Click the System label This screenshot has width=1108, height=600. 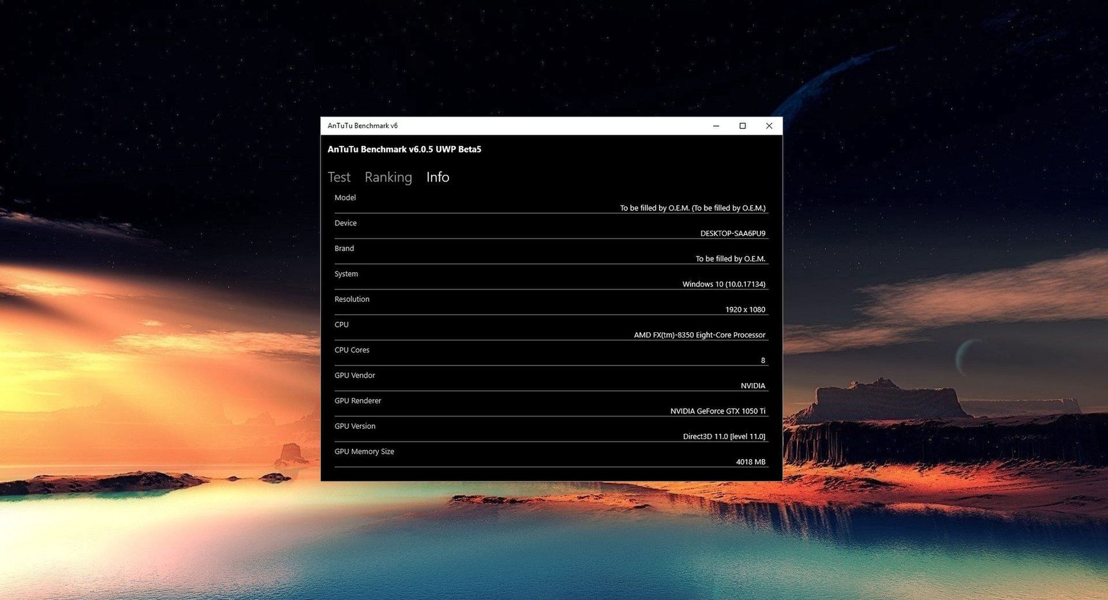[x=346, y=274]
